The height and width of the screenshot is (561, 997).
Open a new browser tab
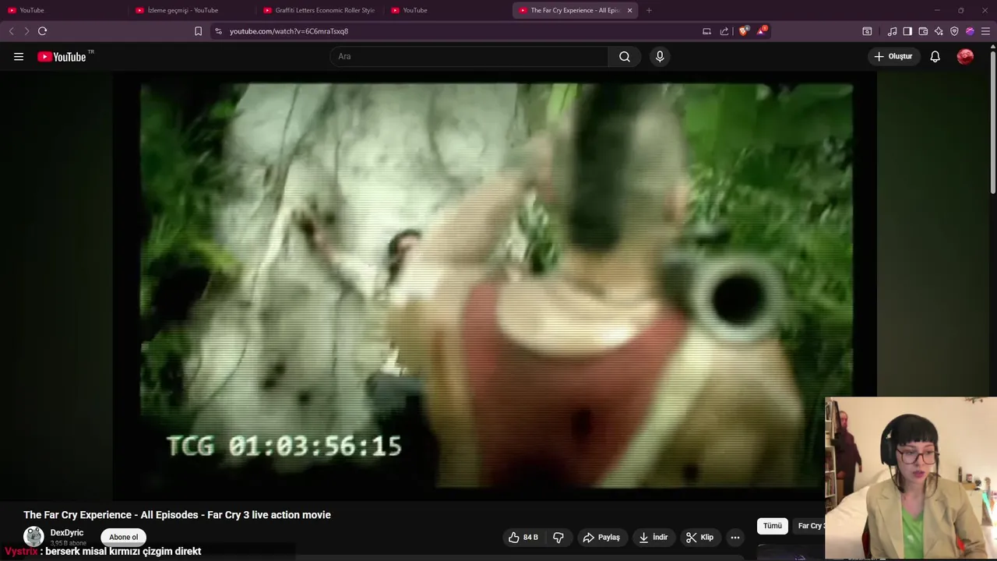(x=649, y=10)
